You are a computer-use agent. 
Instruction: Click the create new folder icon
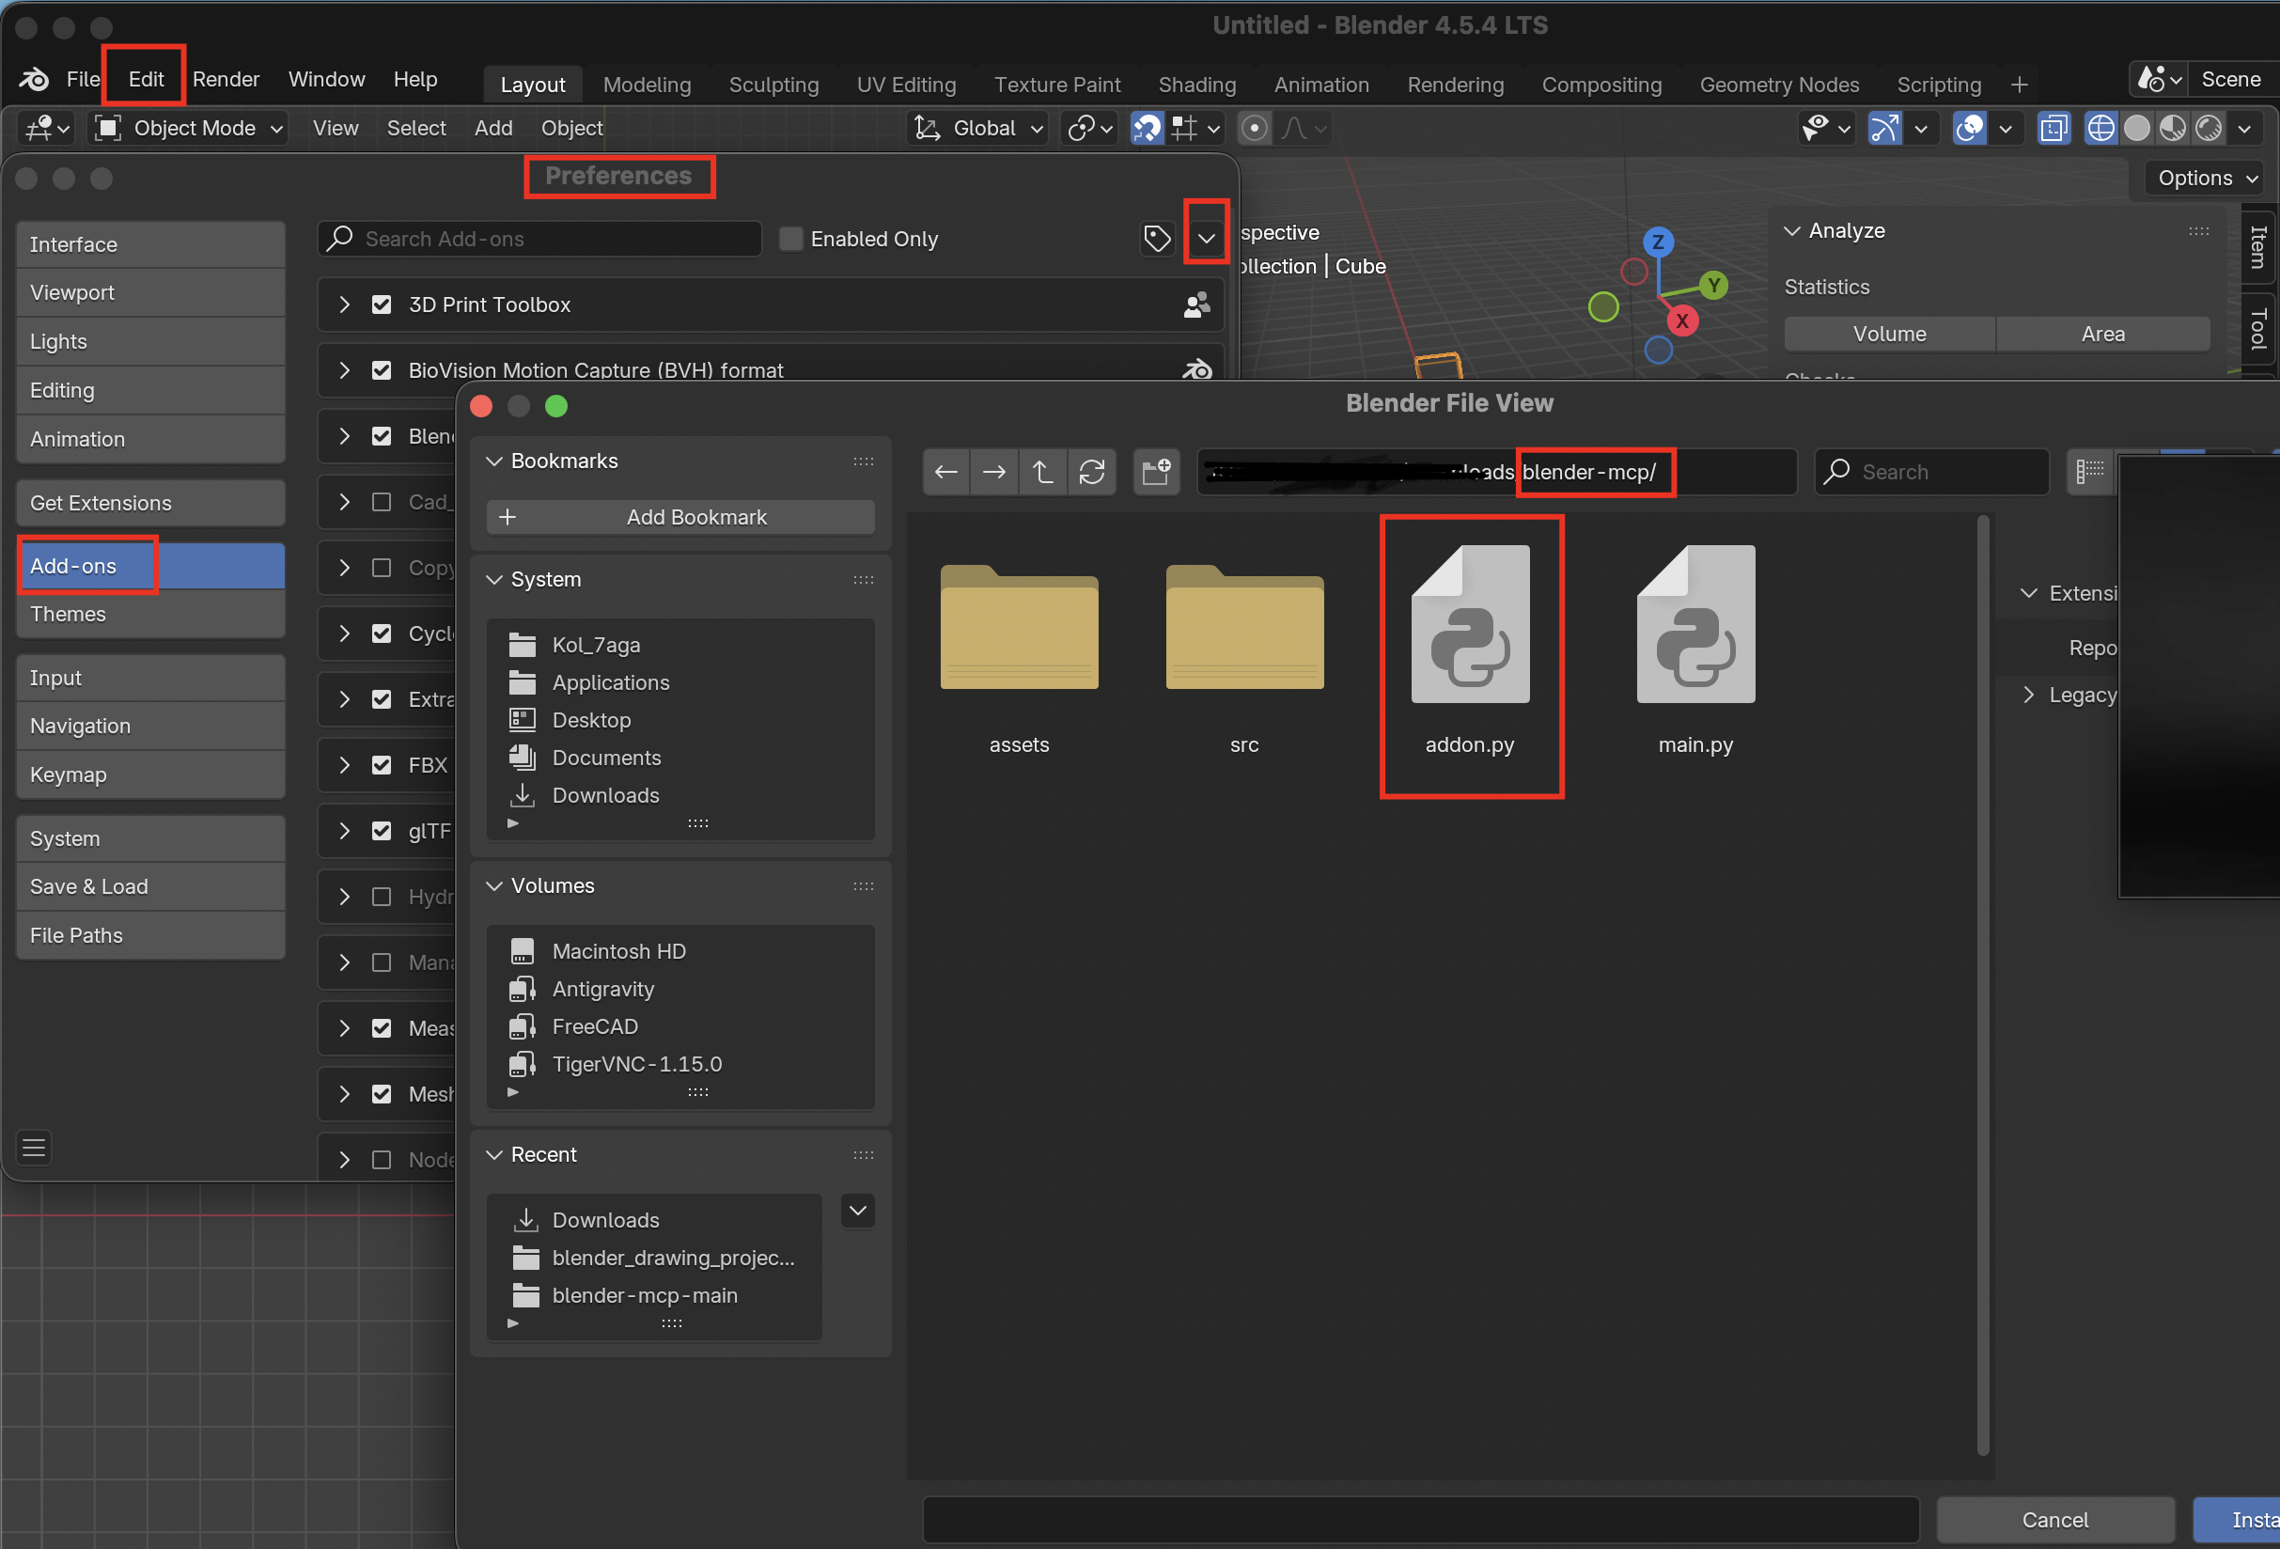pos(1156,472)
